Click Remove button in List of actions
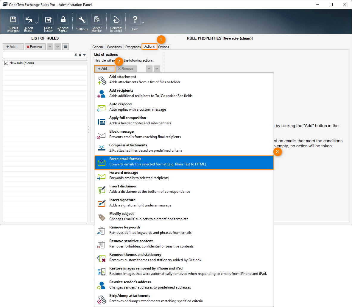This screenshot has width=352, height=307. (126, 69)
